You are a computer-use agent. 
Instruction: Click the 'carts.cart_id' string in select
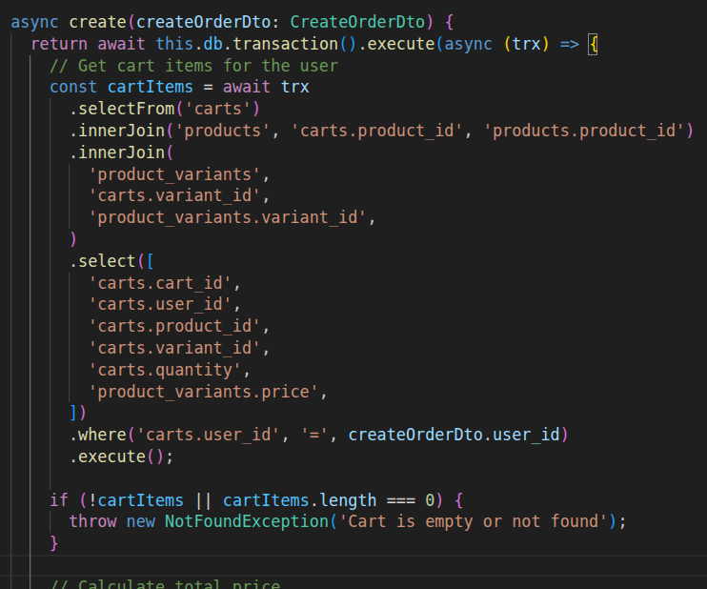(x=165, y=283)
